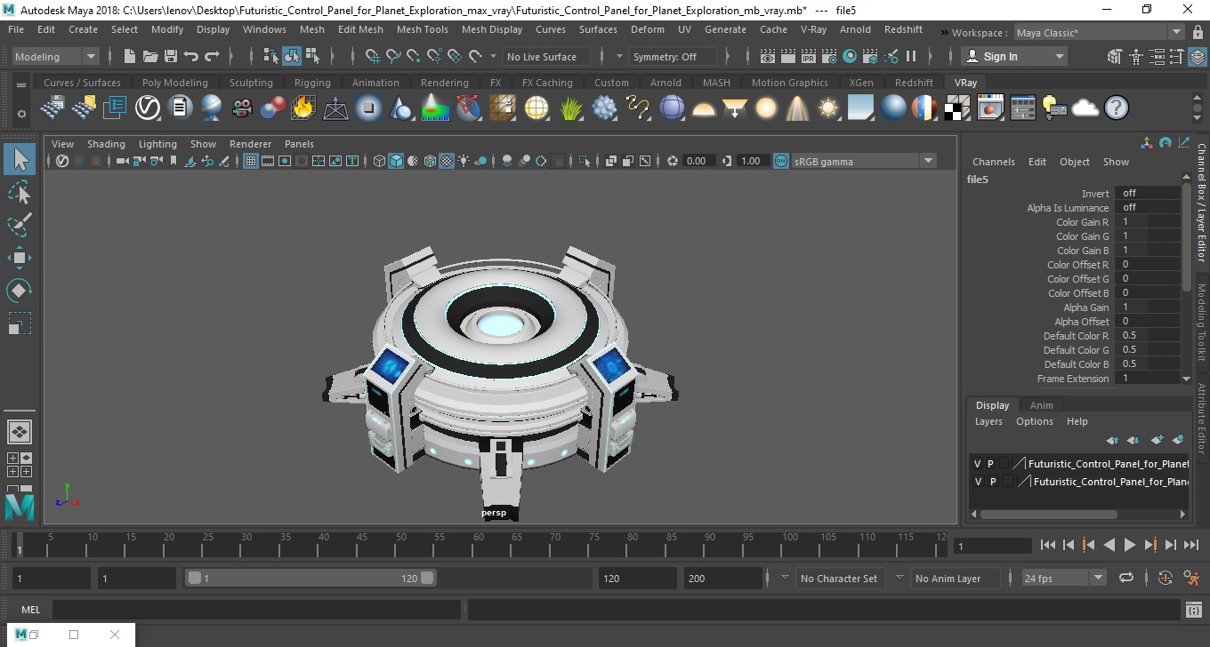Screen dimensions: 1210x647
Task: Open the Sign In dropdown
Action: pos(1014,56)
